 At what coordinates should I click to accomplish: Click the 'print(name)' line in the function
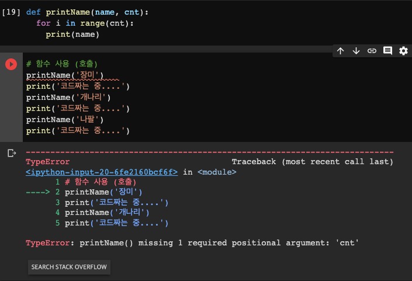click(x=72, y=34)
